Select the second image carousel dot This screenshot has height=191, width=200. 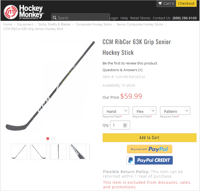tap(53, 139)
